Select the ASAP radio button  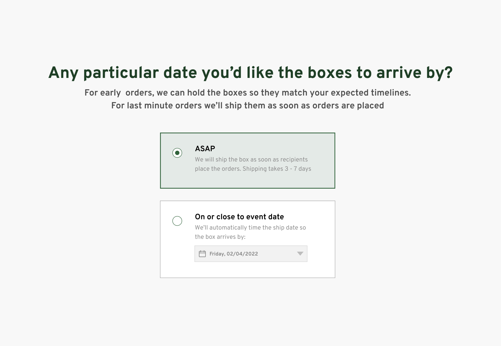pos(177,153)
